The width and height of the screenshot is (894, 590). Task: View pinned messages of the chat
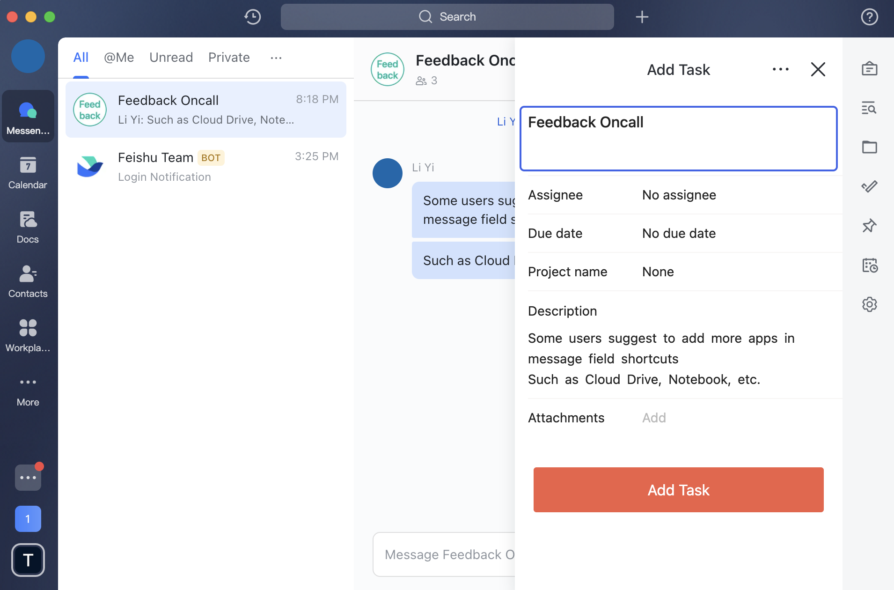click(x=870, y=226)
